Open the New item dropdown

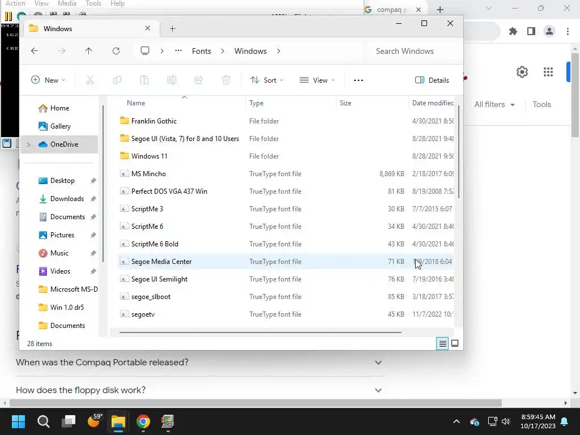[48, 80]
